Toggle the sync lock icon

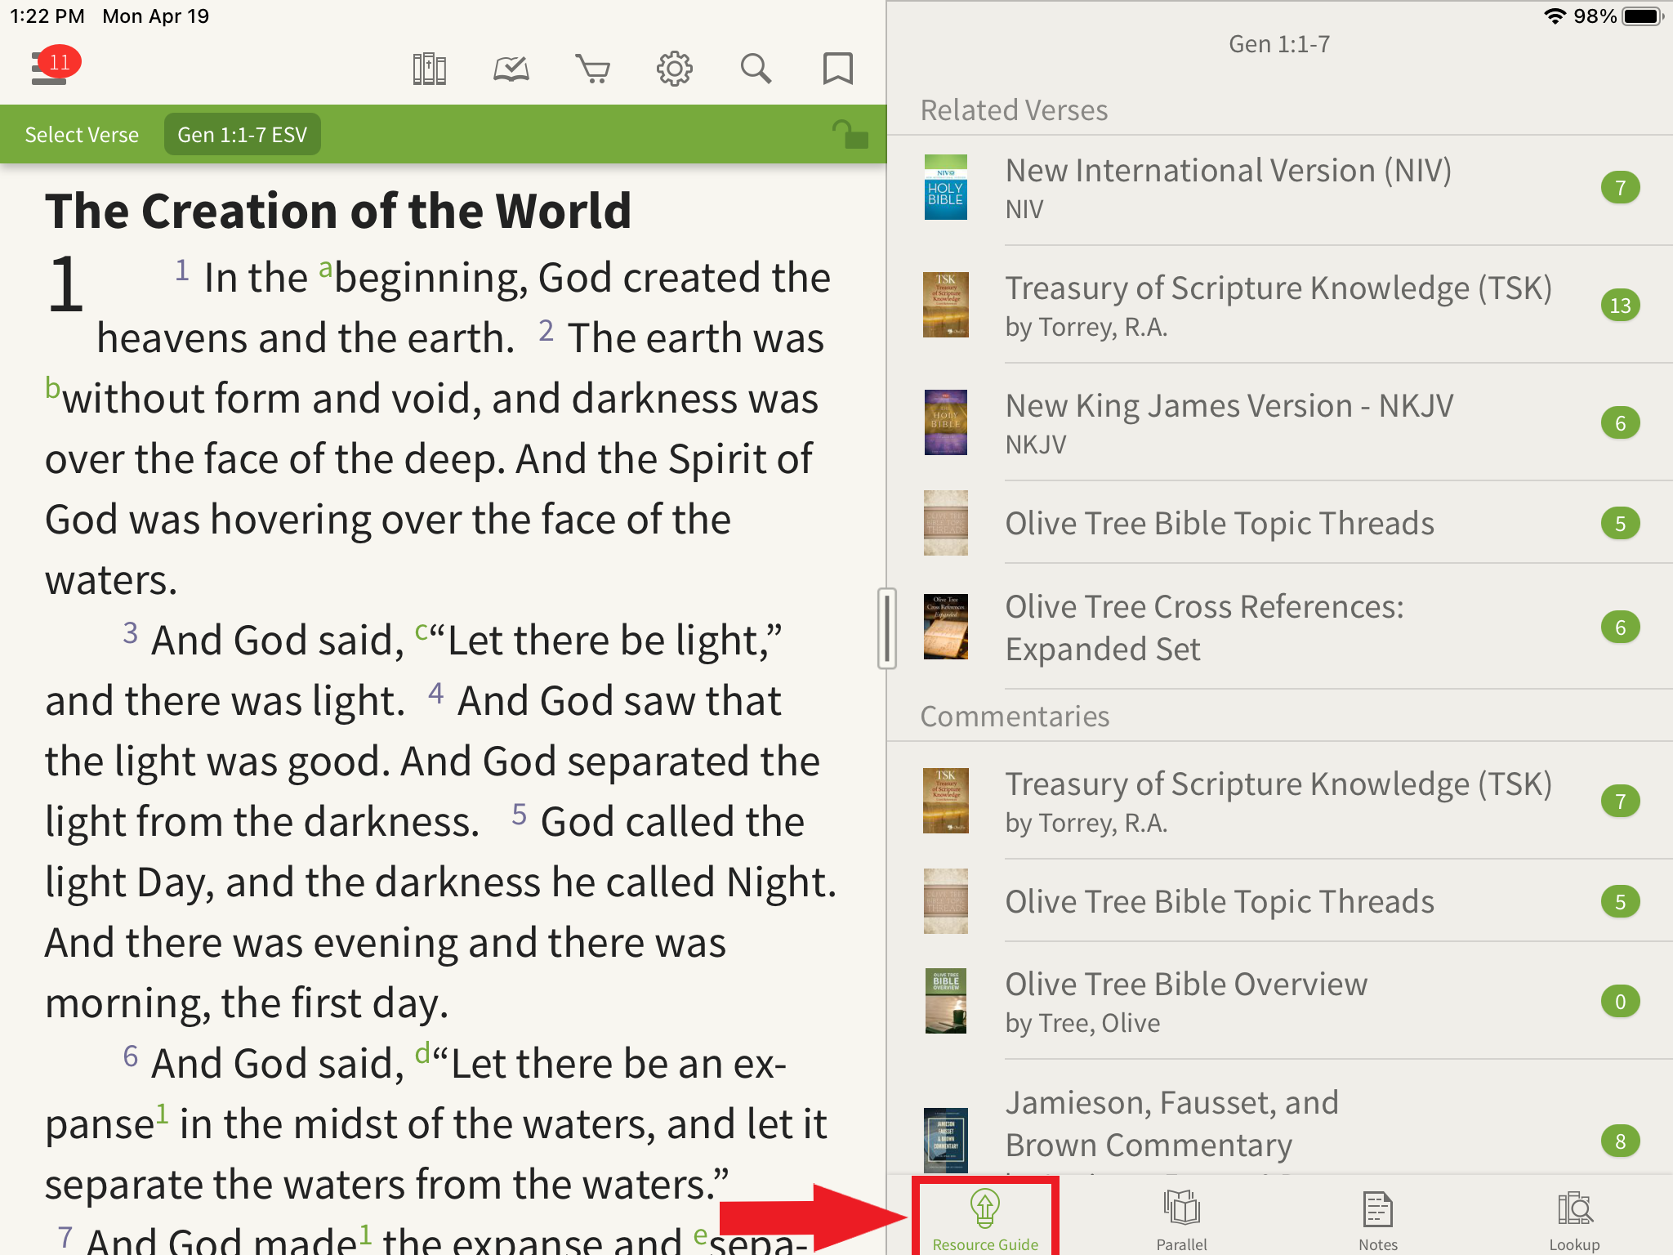point(850,134)
